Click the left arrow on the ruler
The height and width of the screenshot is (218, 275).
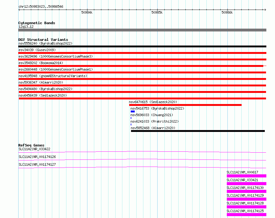[x=19, y=10]
